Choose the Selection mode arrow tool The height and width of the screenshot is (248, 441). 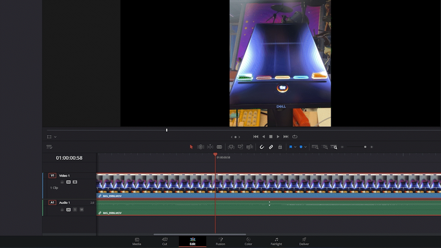click(x=191, y=147)
